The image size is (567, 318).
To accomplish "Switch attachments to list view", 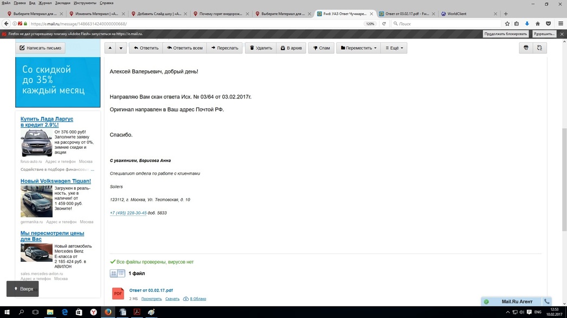I will (x=121, y=274).
